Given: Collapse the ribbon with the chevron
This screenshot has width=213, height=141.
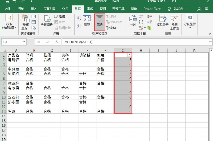Looking at the screenshot, I should pyautogui.click(x=210, y=33).
